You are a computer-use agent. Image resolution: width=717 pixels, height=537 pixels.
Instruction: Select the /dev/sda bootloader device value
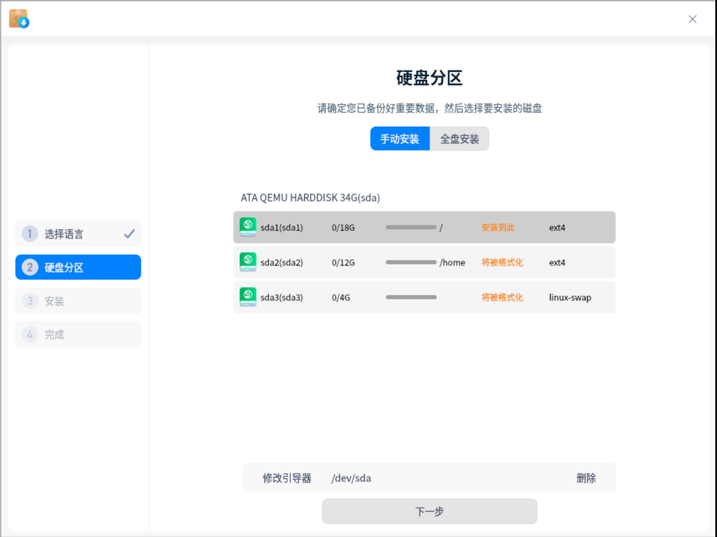tap(351, 478)
